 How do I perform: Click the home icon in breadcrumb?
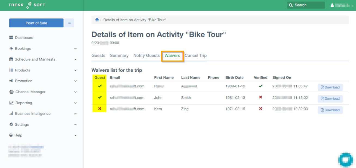pos(97,20)
